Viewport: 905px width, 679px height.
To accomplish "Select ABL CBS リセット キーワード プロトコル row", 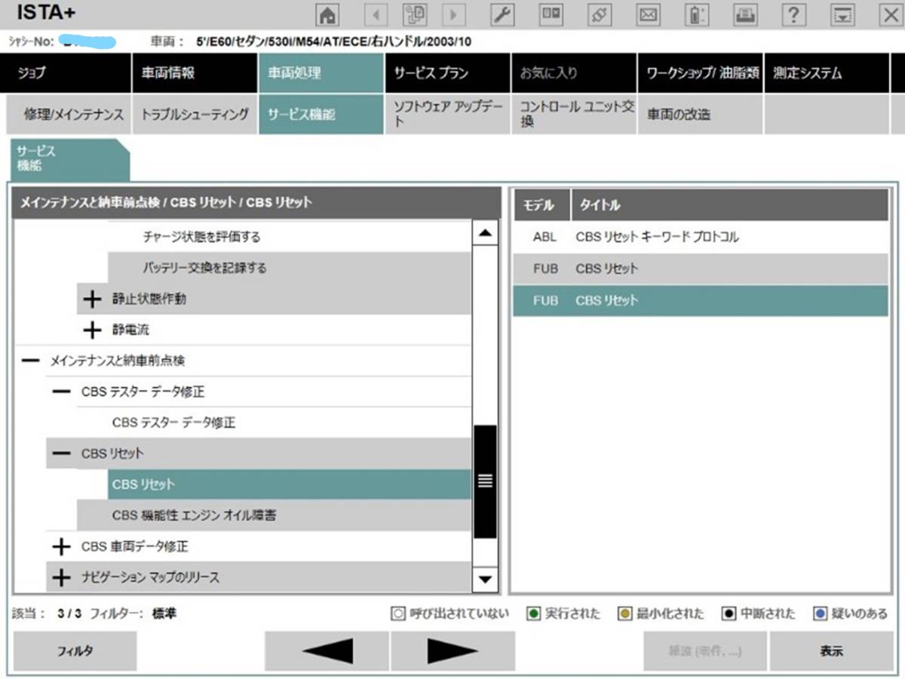I will click(x=701, y=237).
